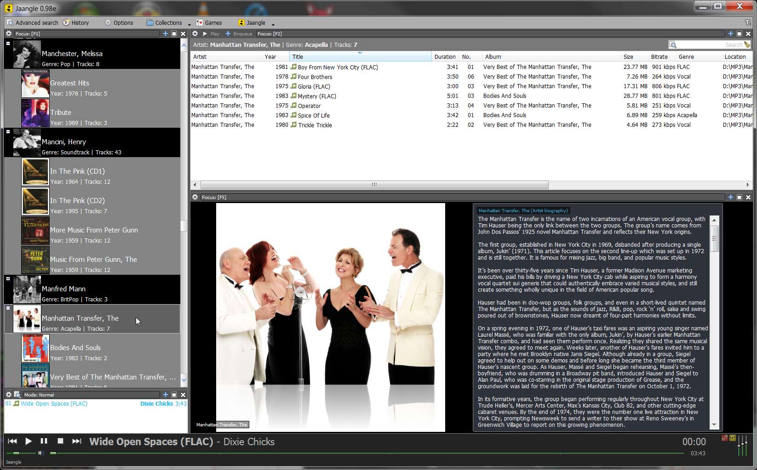Open Advanced search
The width and height of the screenshot is (757, 470).
(32, 23)
